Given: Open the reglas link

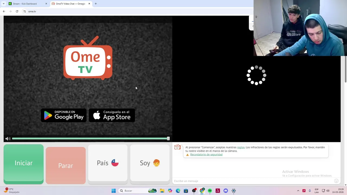Looking at the screenshot, I should click(x=241, y=147).
